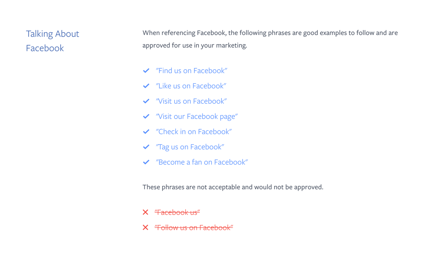Image resolution: width=421 pixels, height=261 pixels.
Task: Click the struck-through "Facebook us" phrase
Action: coord(177,212)
